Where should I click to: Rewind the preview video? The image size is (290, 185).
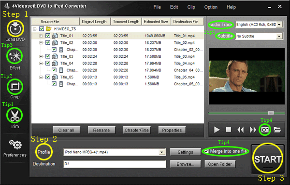[241, 130]
